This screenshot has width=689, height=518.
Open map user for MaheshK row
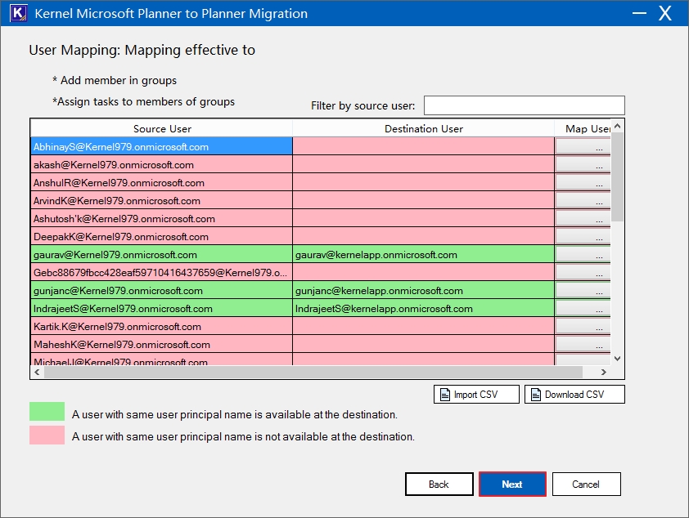pyautogui.click(x=583, y=344)
